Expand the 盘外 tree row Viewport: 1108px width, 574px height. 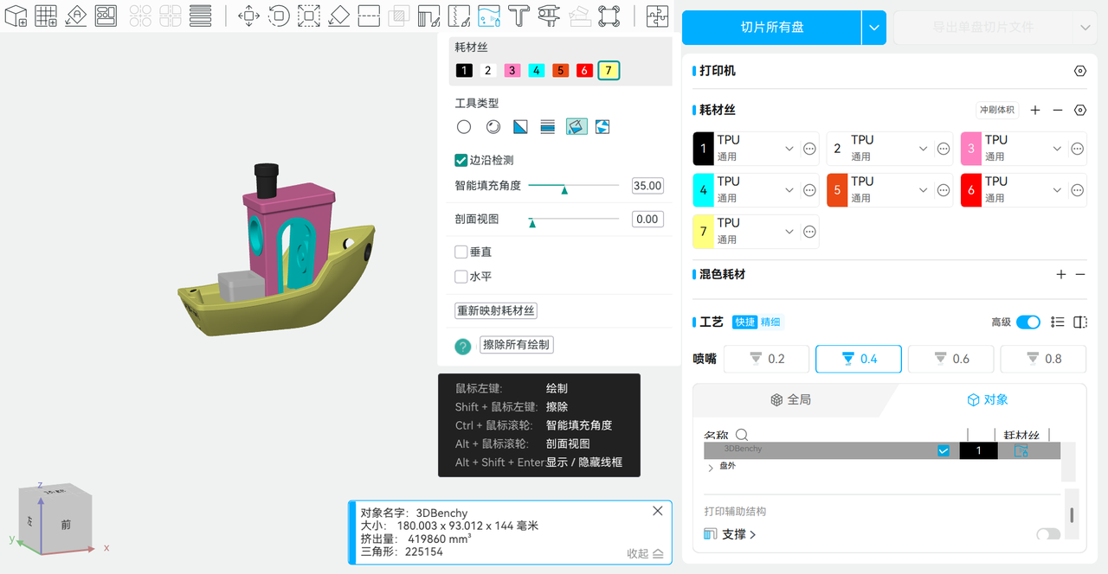[x=711, y=468]
